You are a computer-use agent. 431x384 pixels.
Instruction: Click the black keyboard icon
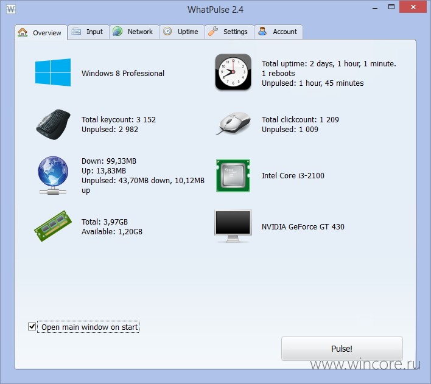point(54,124)
